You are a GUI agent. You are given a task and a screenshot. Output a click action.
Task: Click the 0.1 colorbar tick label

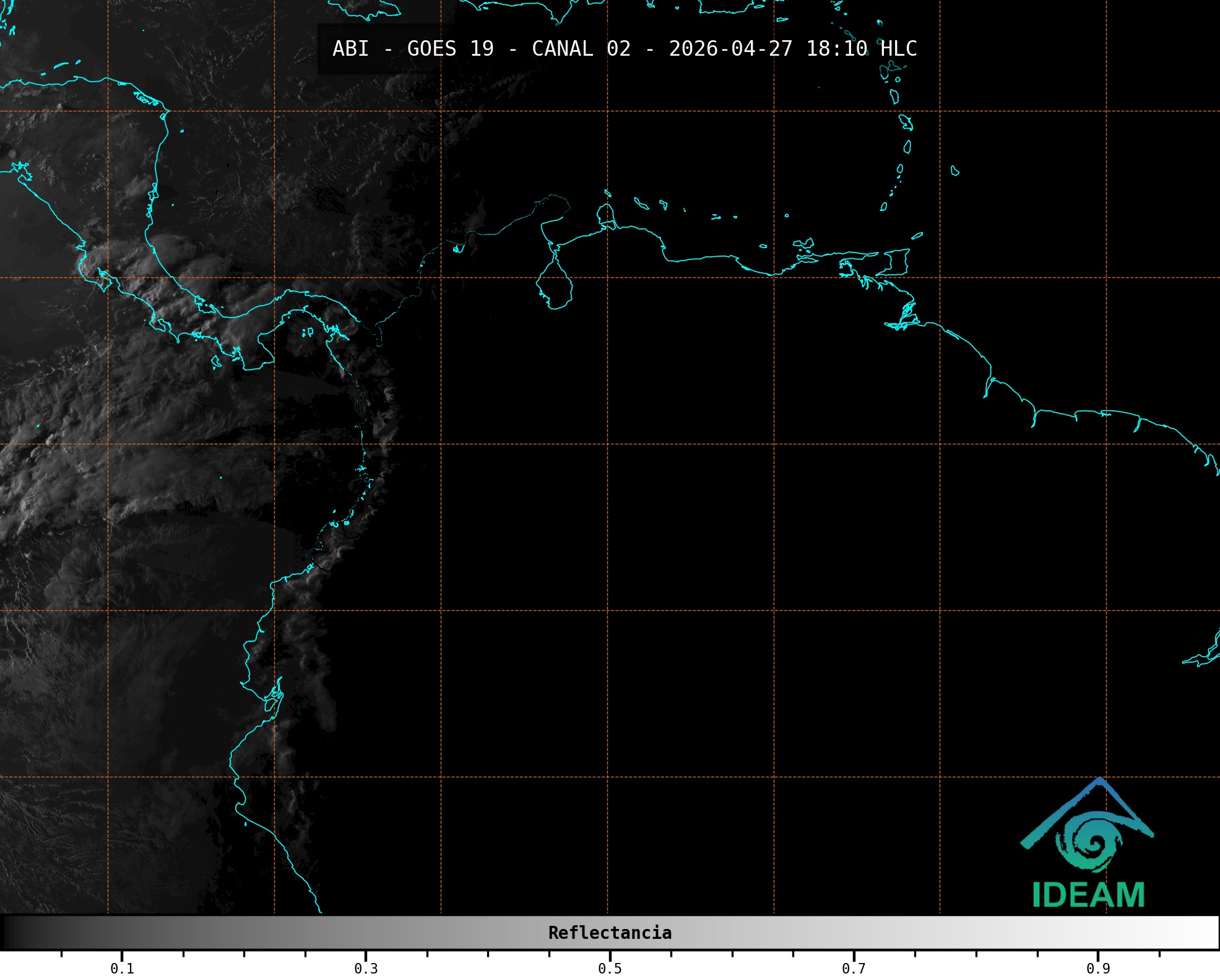[x=122, y=969]
